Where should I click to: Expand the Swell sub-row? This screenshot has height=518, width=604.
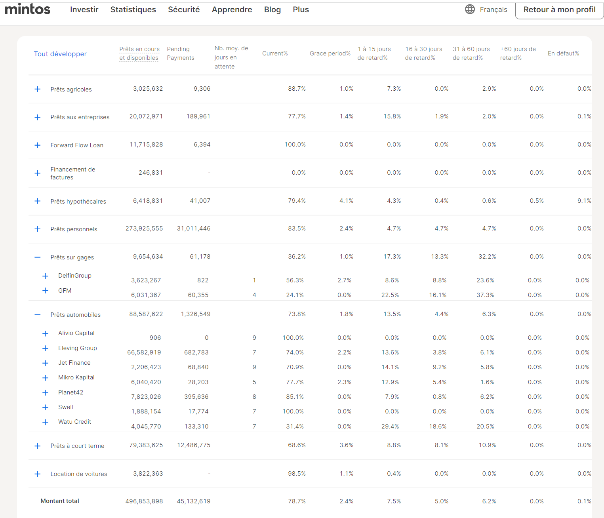click(45, 408)
